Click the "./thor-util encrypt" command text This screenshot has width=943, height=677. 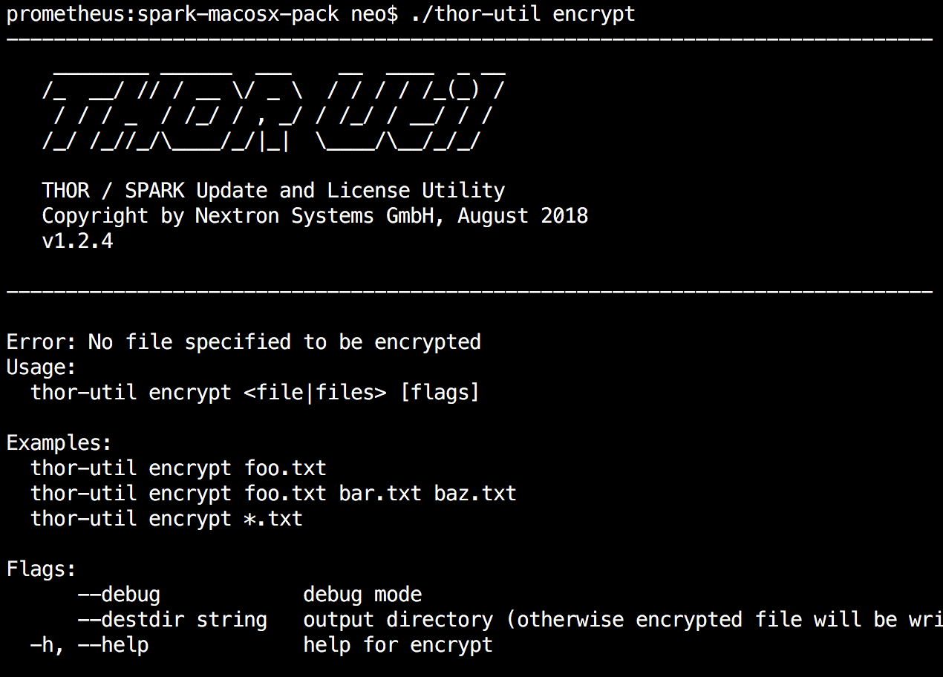coord(523,14)
